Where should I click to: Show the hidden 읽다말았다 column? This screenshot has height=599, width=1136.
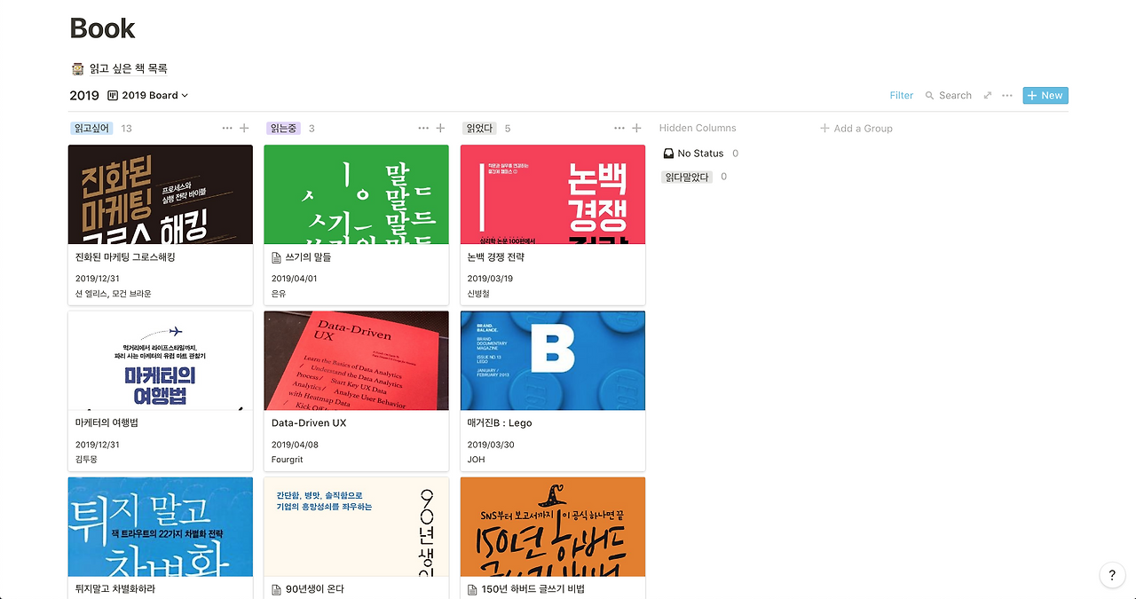pos(687,177)
